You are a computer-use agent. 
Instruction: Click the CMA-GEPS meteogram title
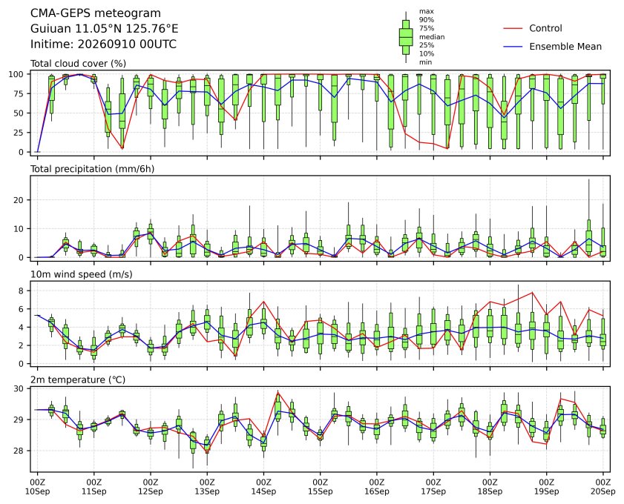pyautogui.click(x=96, y=13)
